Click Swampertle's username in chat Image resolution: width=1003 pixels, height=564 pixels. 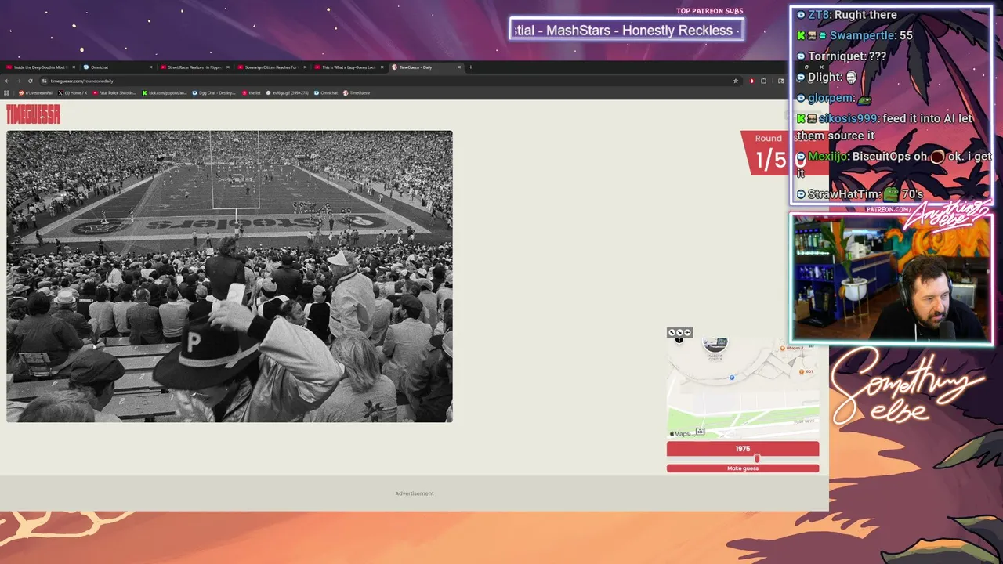coord(862,35)
